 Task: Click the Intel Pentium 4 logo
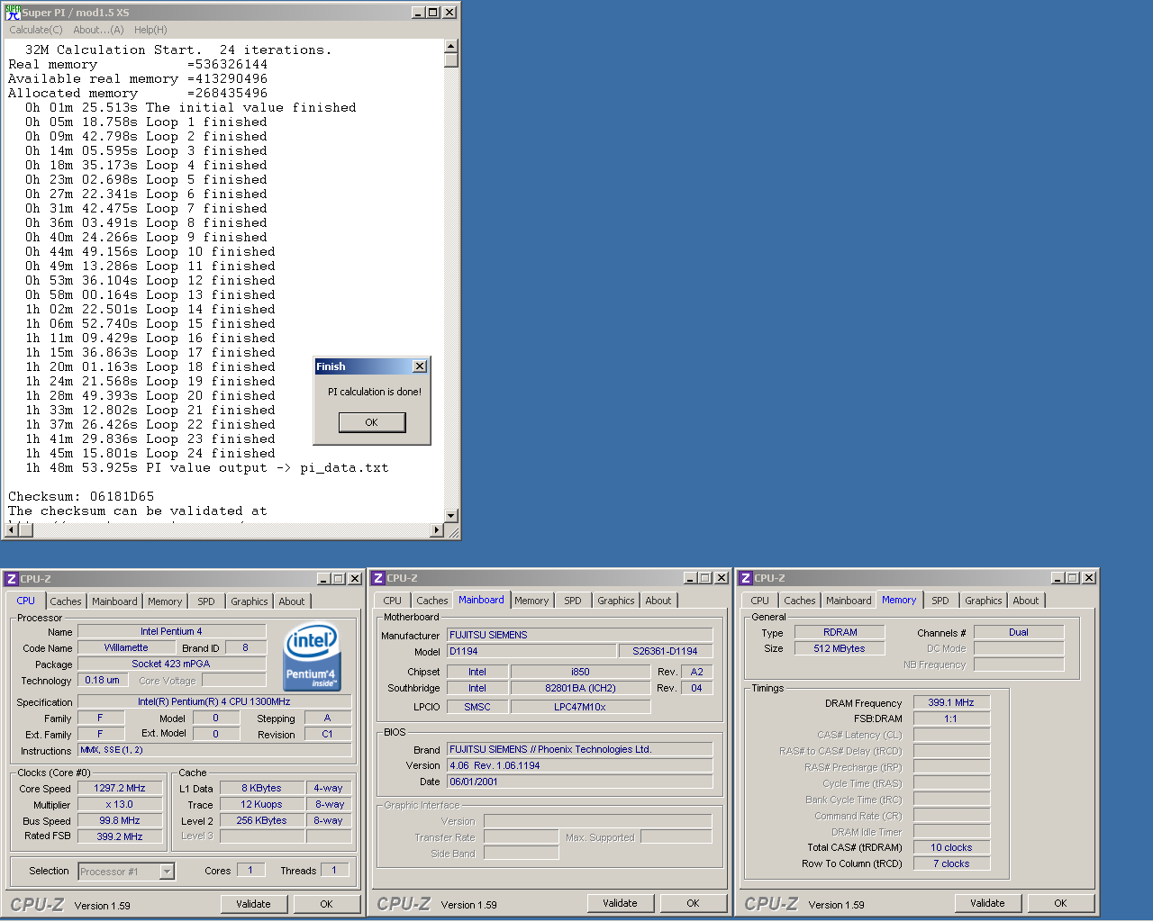coord(312,657)
